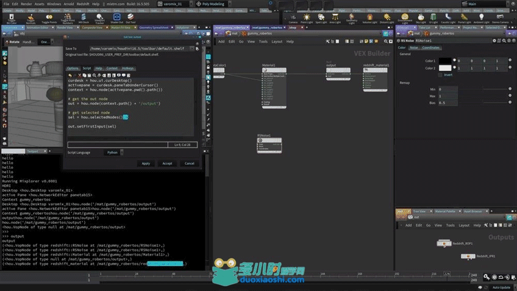Switch to the Script tab in tool editor
This screenshot has width=517, height=291.
click(x=87, y=68)
